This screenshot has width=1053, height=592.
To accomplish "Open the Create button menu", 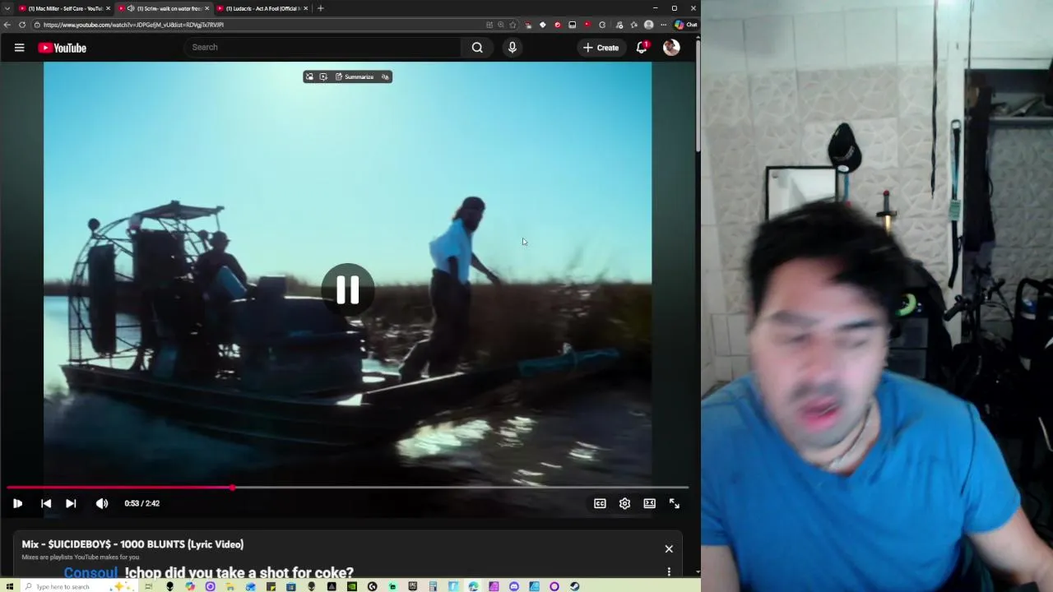I will click(x=601, y=48).
